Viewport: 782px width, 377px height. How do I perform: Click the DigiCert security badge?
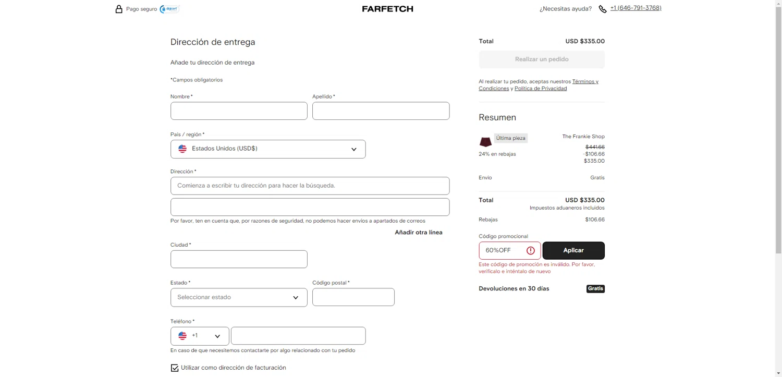click(x=169, y=9)
